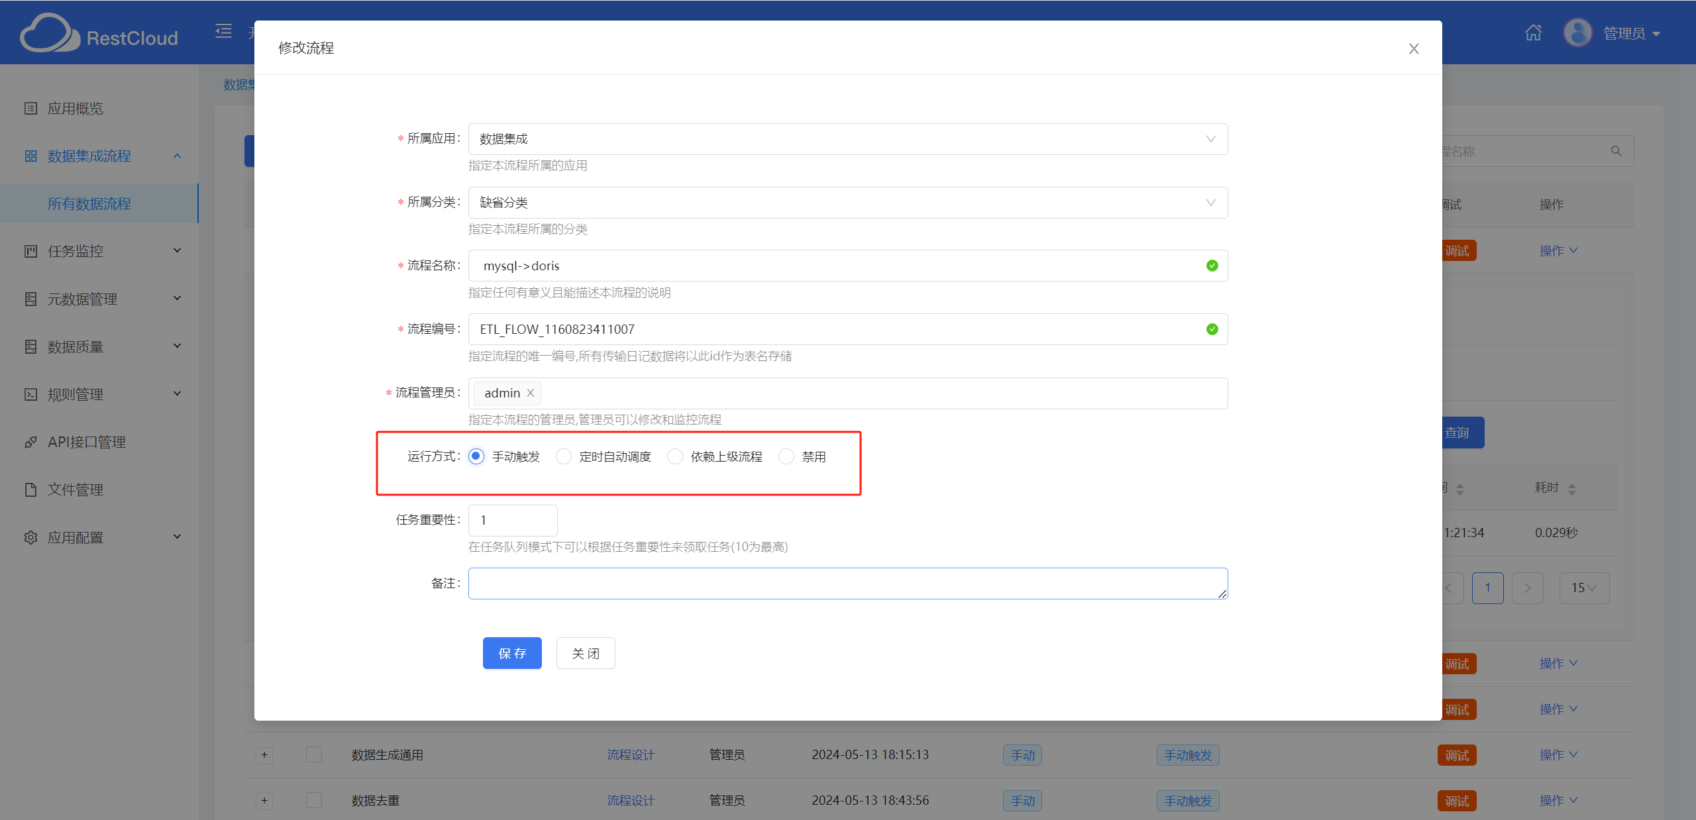Viewport: 1696px width, 820px height.
Task: Click the 保存 button
Action: [x=512, y=653]
